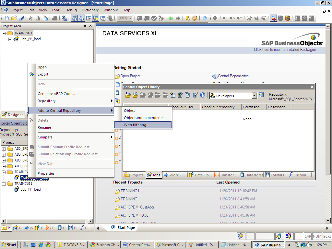Open the Tools menu

pyautogui.click(x=56, y=10)
